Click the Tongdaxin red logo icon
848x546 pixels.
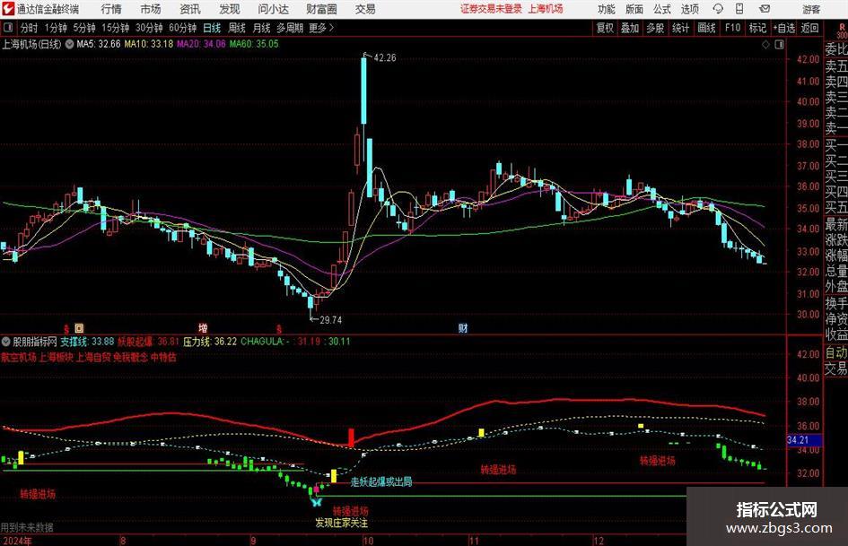[x=7, y=9]
